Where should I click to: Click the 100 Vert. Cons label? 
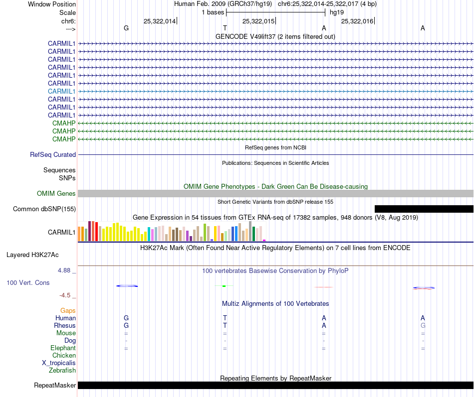click(x=28, y=282)
